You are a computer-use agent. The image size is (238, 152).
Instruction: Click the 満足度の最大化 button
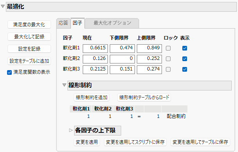click(x=29, y=25)
